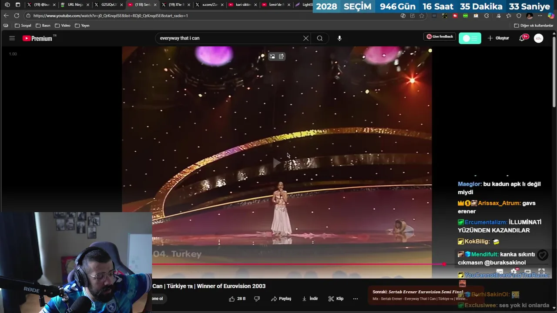Viewport: 557px width, 313px height.
Task: Click the Paylaş share button
Action: (x=281, y=299)
